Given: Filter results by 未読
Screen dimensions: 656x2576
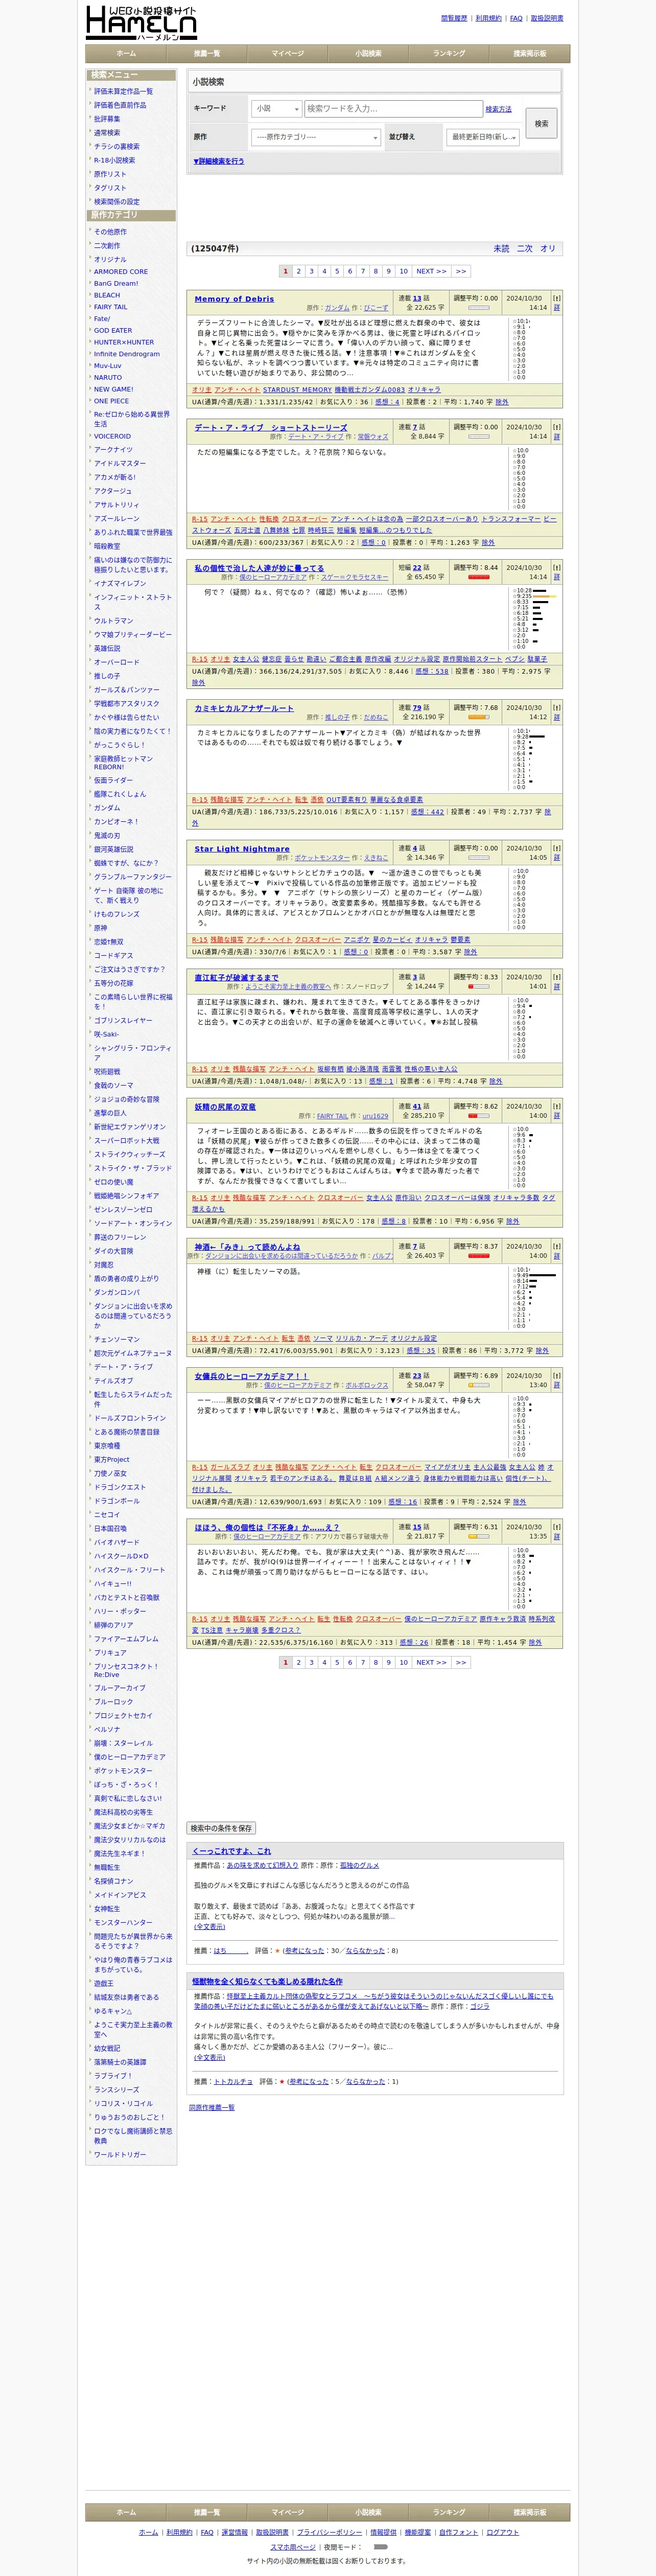Looking at the screenshot, I should (x=501, y=248).
